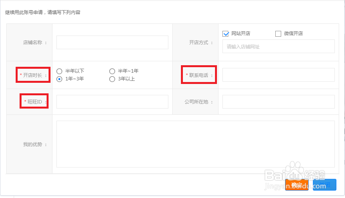
Task: Click the 公司所在地 label text
Action: point(196,102)
